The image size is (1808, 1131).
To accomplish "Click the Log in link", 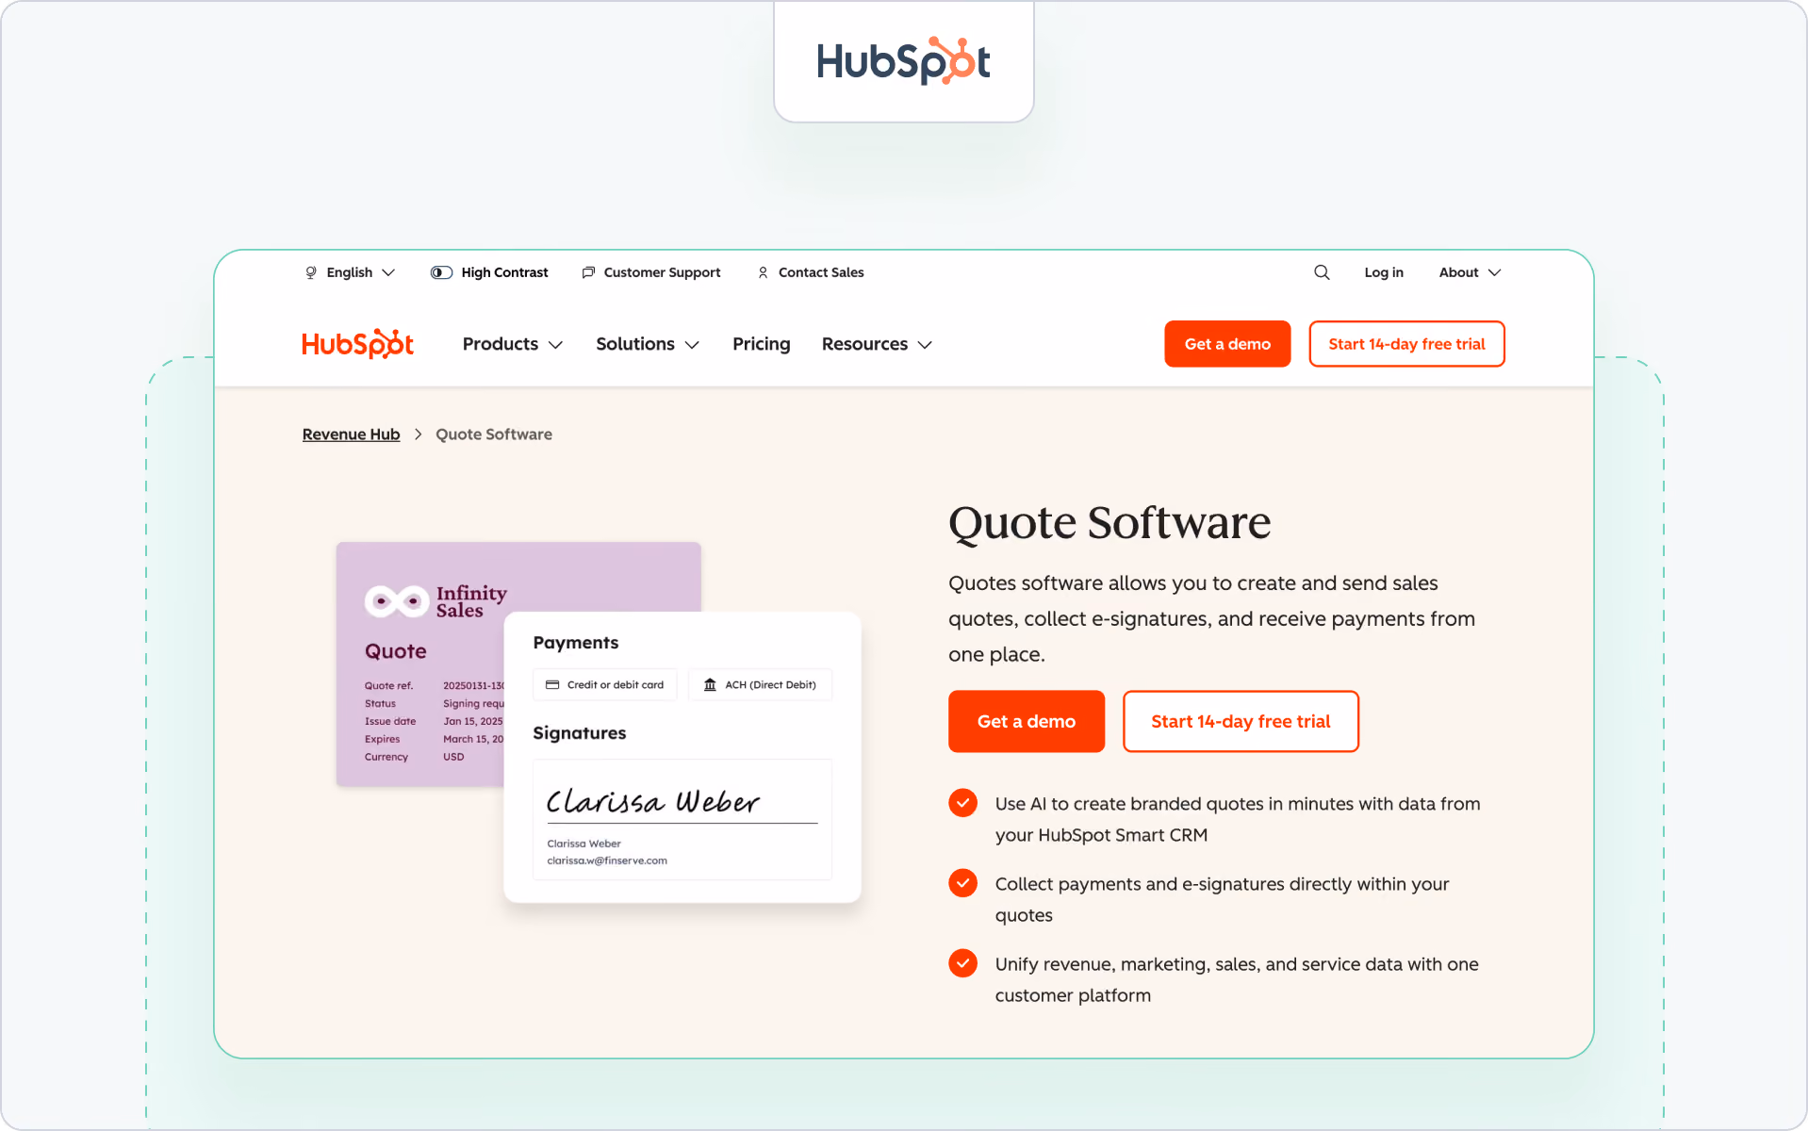I will click(x=1384, y=272).
